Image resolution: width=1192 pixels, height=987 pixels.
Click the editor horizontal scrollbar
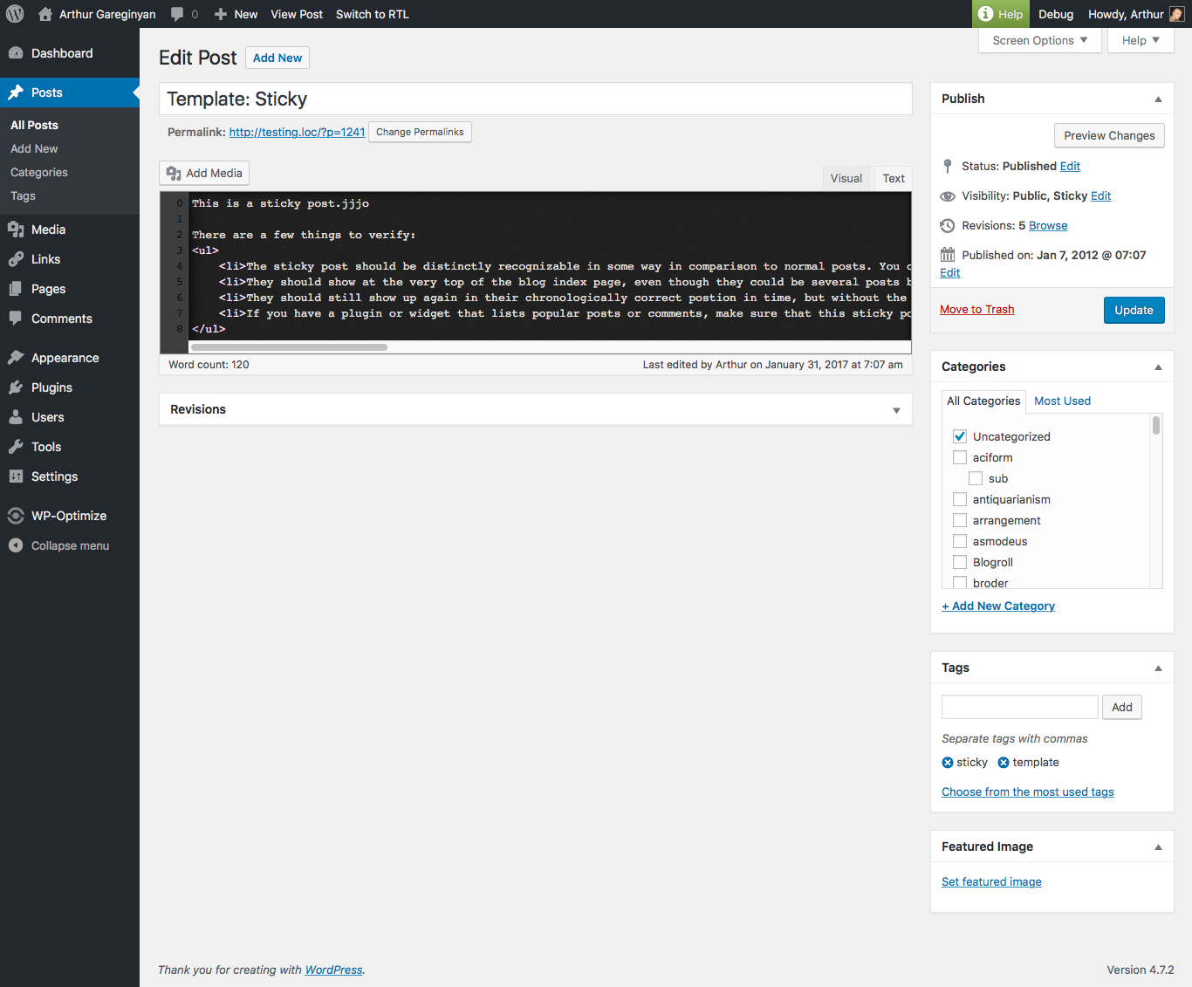289,347
